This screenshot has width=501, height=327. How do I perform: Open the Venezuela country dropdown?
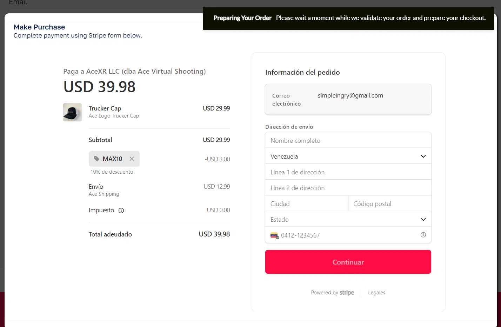[x=348, y=156]
